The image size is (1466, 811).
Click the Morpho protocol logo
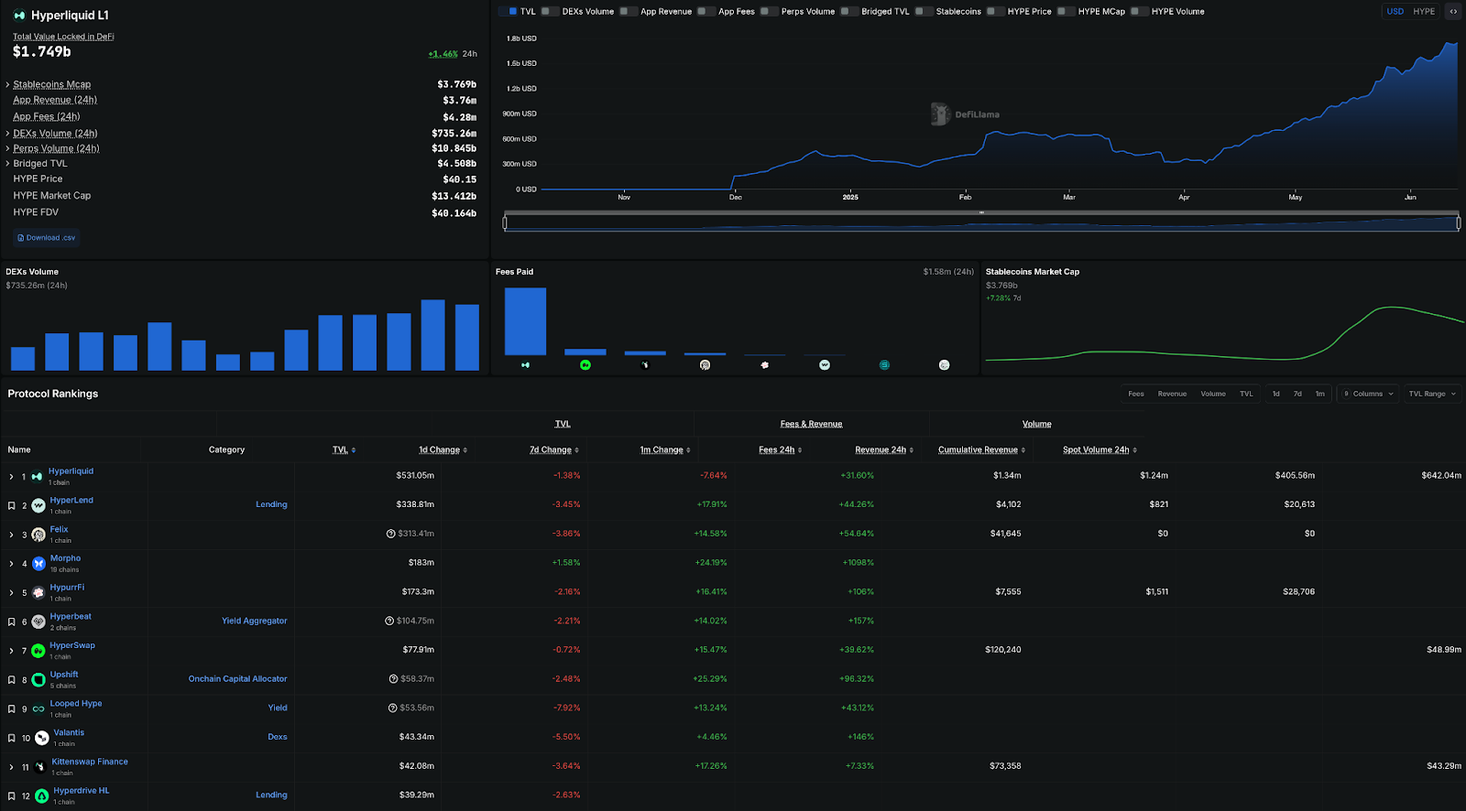pos(38,564)
